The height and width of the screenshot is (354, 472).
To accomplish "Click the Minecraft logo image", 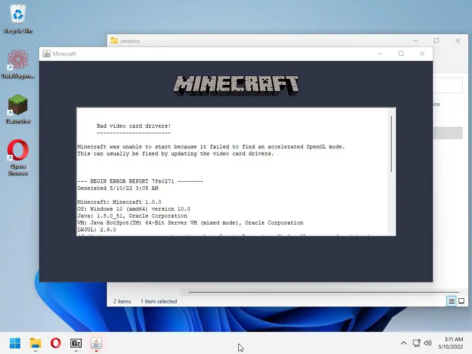I will pos(236,85).
